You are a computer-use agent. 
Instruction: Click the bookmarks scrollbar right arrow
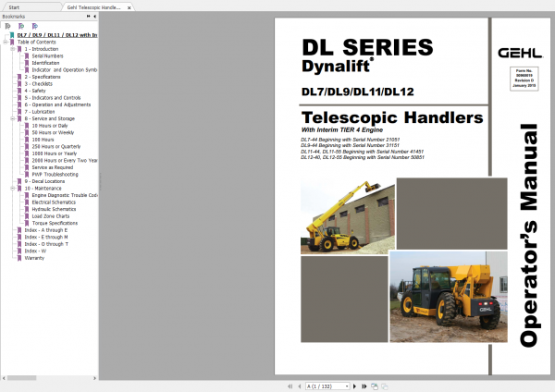(94, 378)
